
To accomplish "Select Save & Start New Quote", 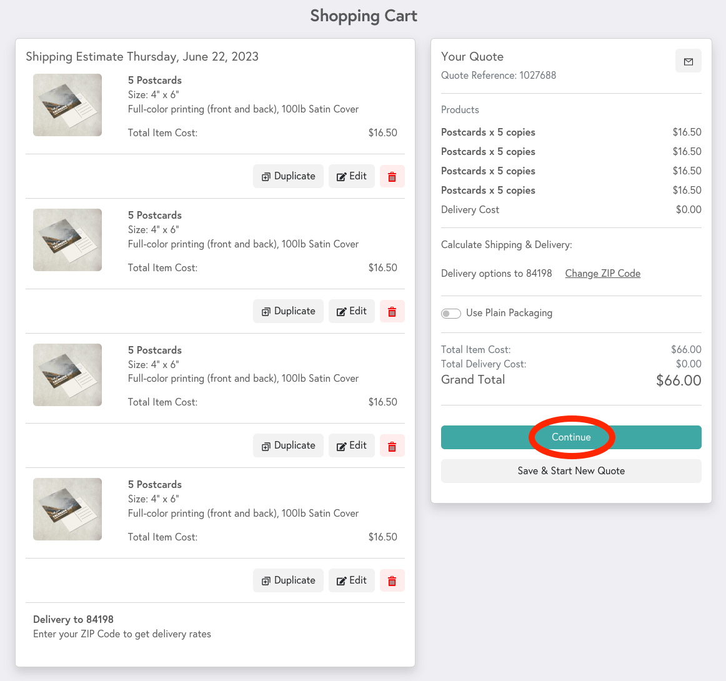I will tap(571, 470).
